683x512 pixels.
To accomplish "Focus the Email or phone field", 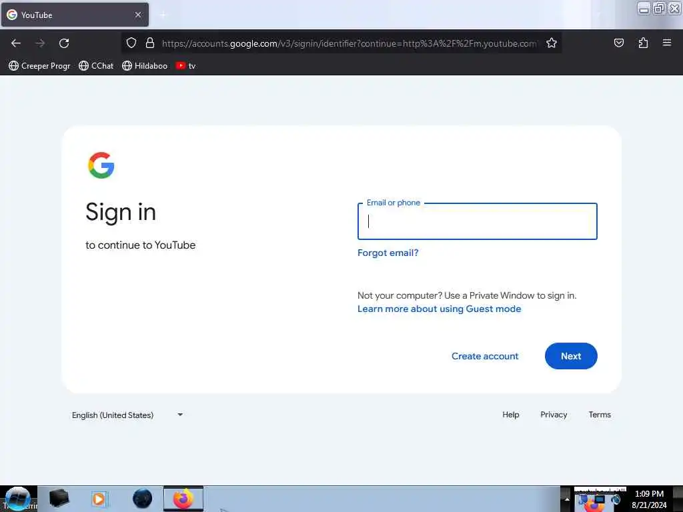I will [478, 221].
